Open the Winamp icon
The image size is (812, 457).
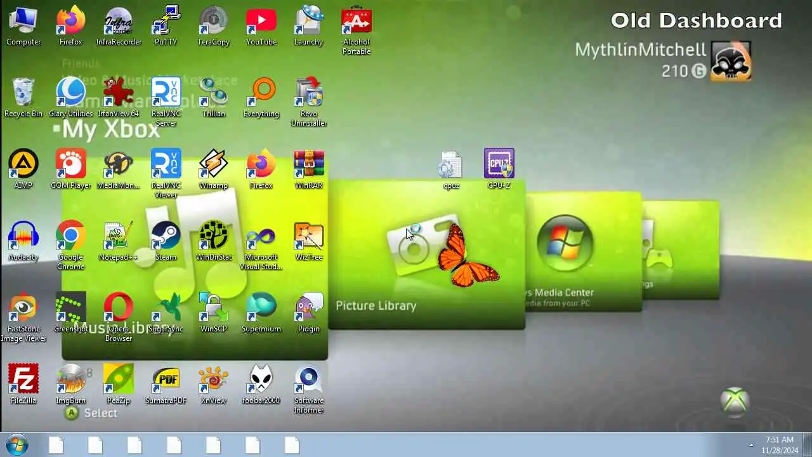pos(214,170)
